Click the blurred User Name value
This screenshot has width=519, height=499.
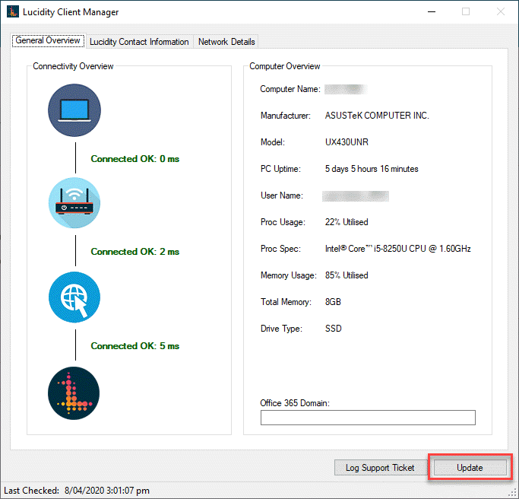356,195
